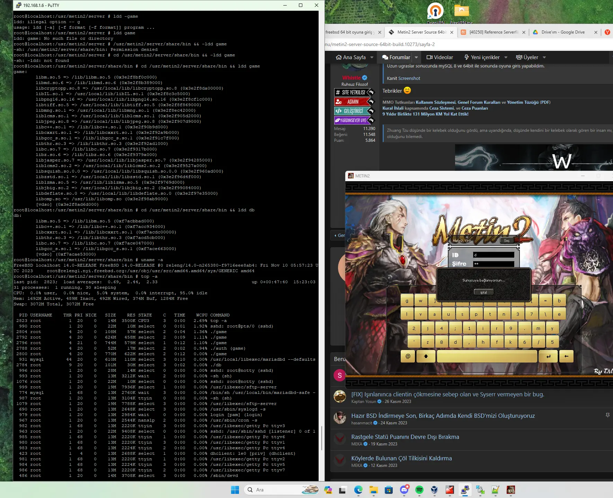Click the 'e' key on virtual keyboard
Image resolution: width=613 pixels, height=498 pixels.
click(x=559, y=314)
